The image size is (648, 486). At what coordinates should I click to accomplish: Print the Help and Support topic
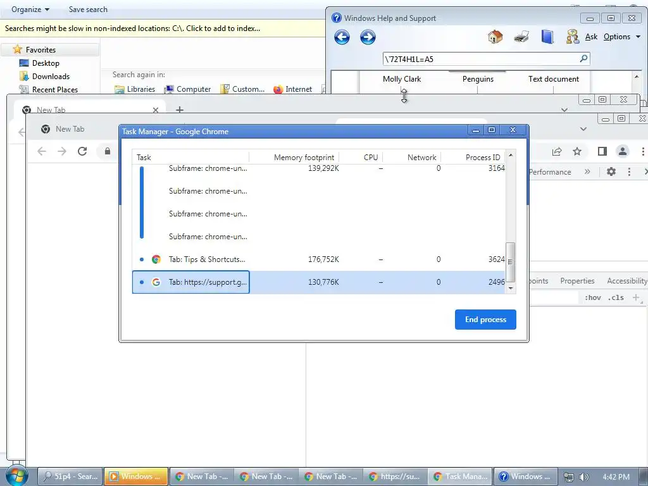point(521,37)
